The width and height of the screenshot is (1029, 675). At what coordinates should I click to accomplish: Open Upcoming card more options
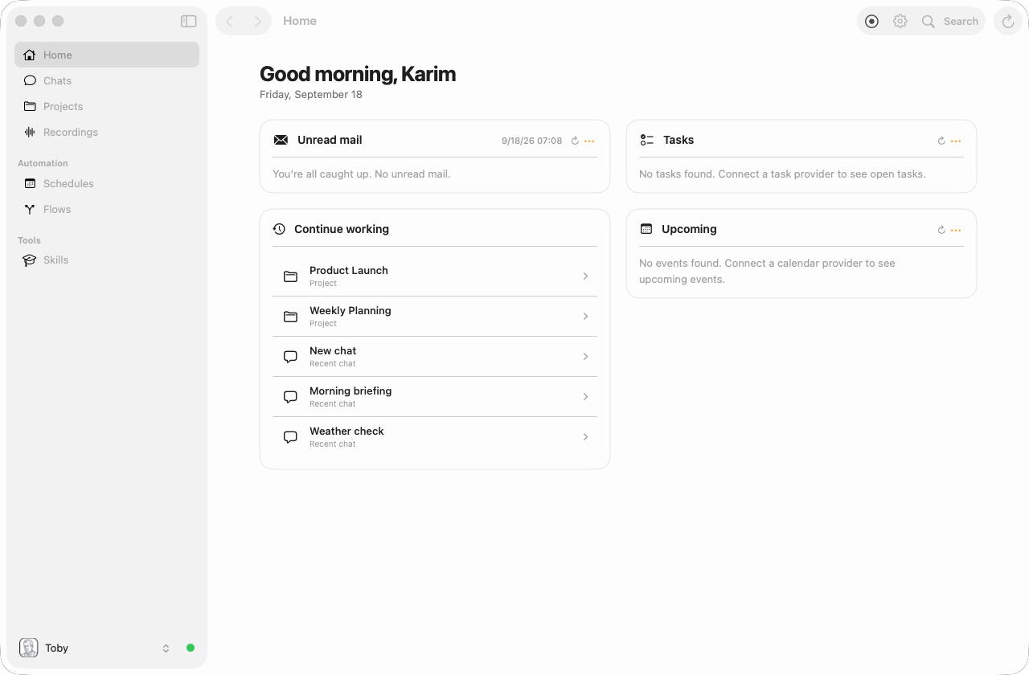point(956,230)
